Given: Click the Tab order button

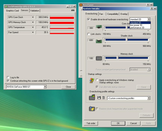Looking at the screenshot, I should tap(91, 123).
